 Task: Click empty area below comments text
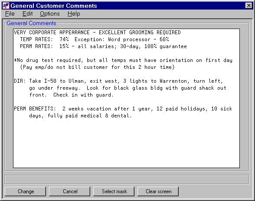tap(126, 143)
